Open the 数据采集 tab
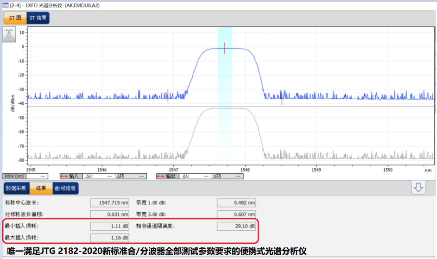437x259 pixels. point(16,189)
